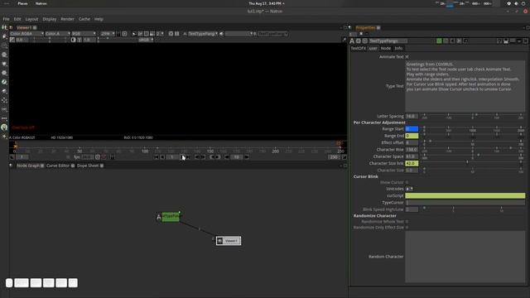
Task: Select the Node Graph tab
Action: (x=28, y=166)
